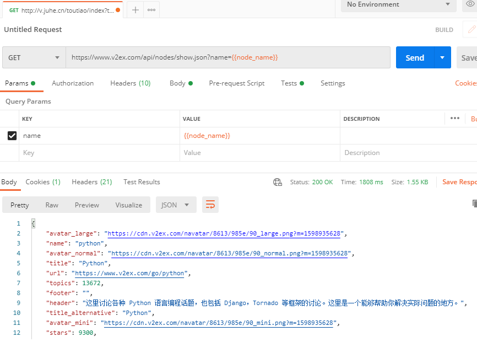Toggle response line wrap icon
Image resolution: width=477 pixels, height=342 pixels.
(210, 205)
